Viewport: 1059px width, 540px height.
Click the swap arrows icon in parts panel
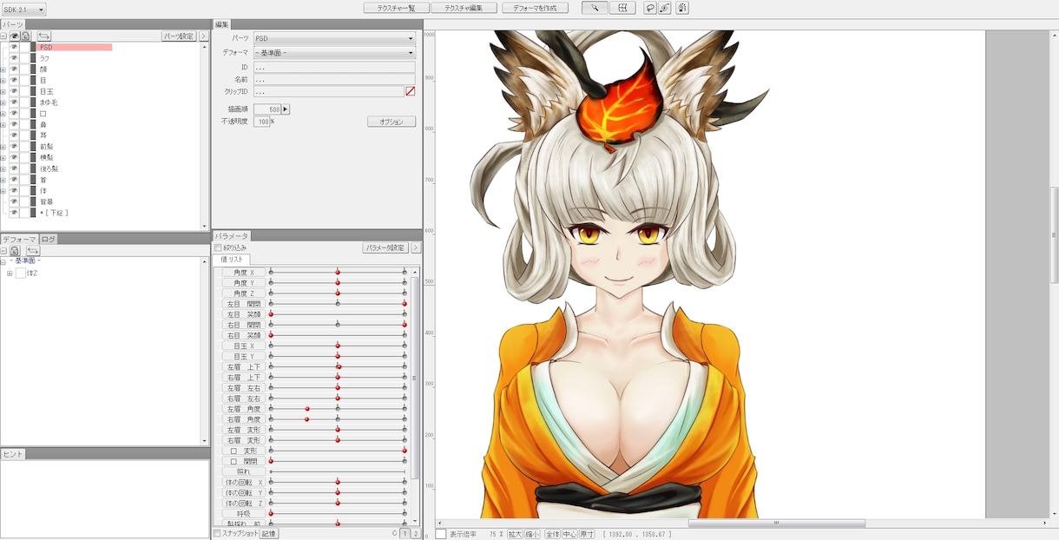coord(43,36)
